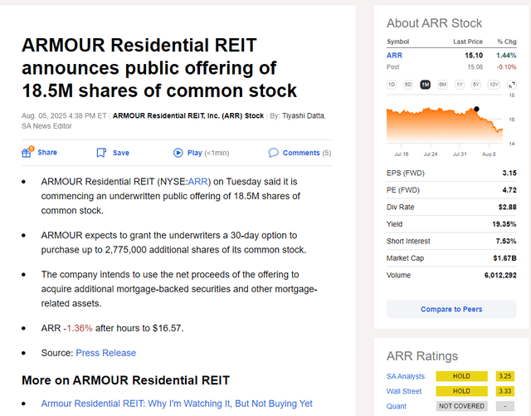Click the Yield 19.35% value
531x416 pixels.
504,224
